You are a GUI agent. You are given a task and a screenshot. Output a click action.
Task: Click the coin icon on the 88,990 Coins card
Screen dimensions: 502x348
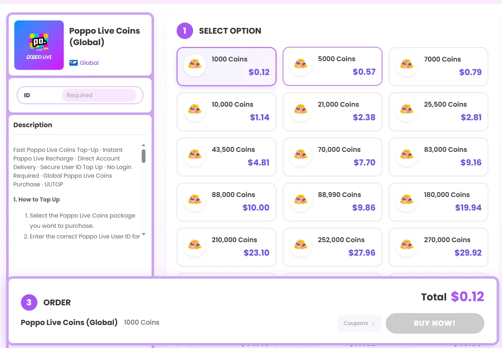[301, 200]
